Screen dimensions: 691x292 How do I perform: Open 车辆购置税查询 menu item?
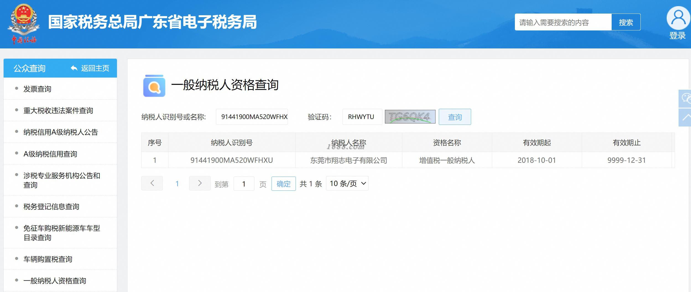pos(60,259)
